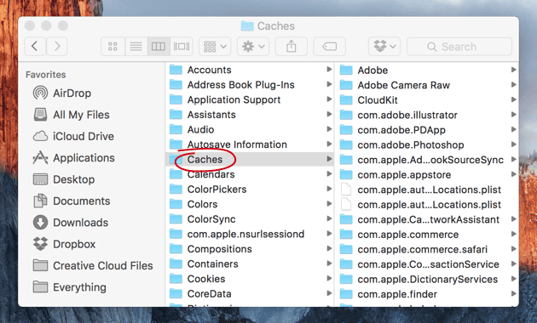Select the CloudKit folder
Screen dimensions: 537x323
(427, 100)
